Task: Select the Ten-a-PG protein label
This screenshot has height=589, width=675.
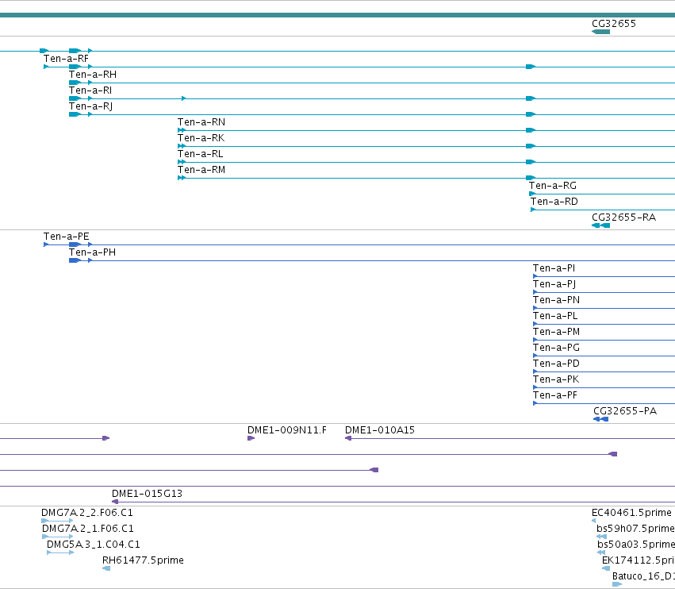Action: (556, 348)
